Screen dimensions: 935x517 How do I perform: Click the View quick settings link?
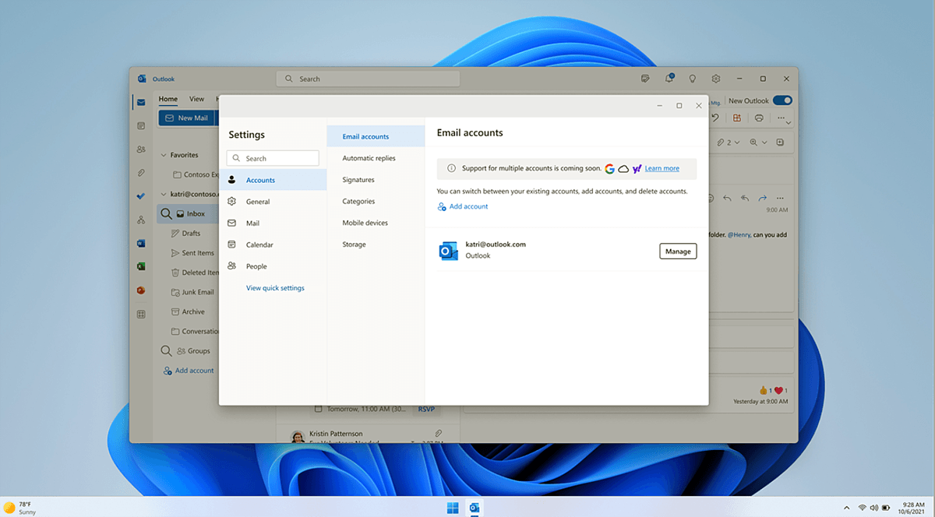[x=275, y=288]
